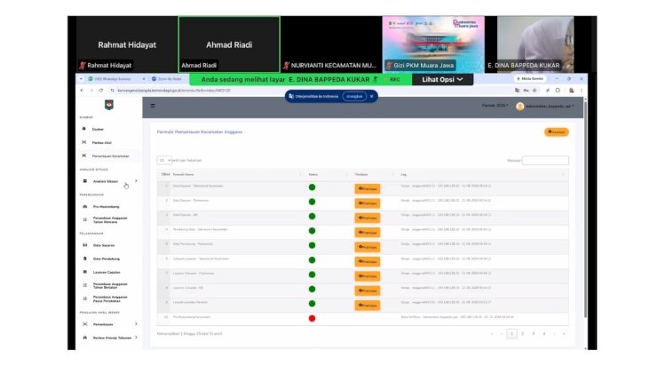Click the Data Pendukung sidebar icon

tap(85, 259)
